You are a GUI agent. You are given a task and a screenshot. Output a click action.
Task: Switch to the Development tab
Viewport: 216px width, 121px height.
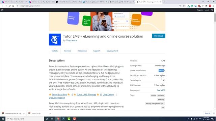click(112, 51)
